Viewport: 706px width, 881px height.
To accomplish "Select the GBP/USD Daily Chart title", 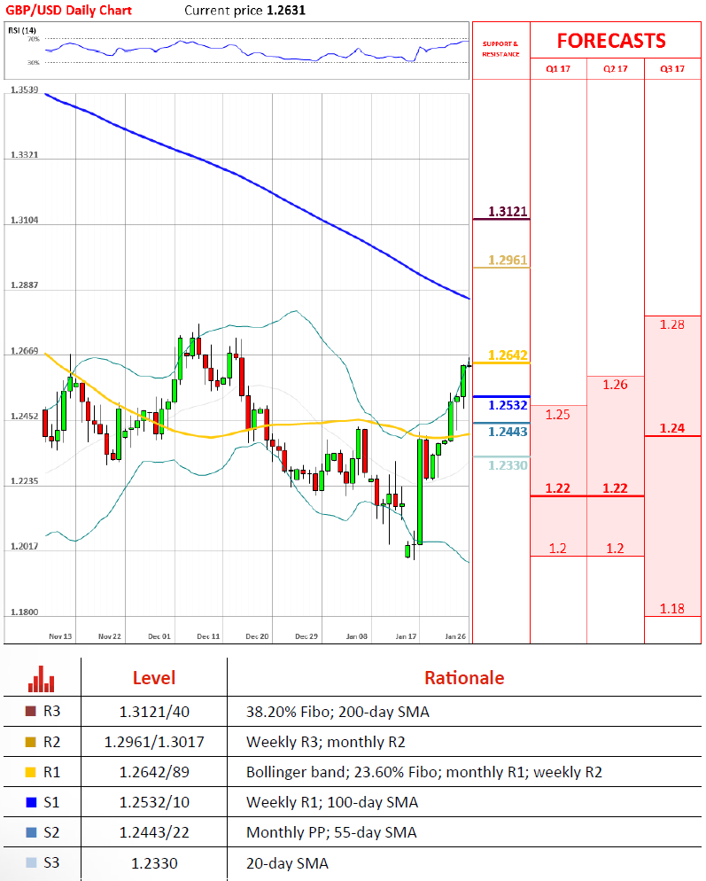I will [68, 10].
